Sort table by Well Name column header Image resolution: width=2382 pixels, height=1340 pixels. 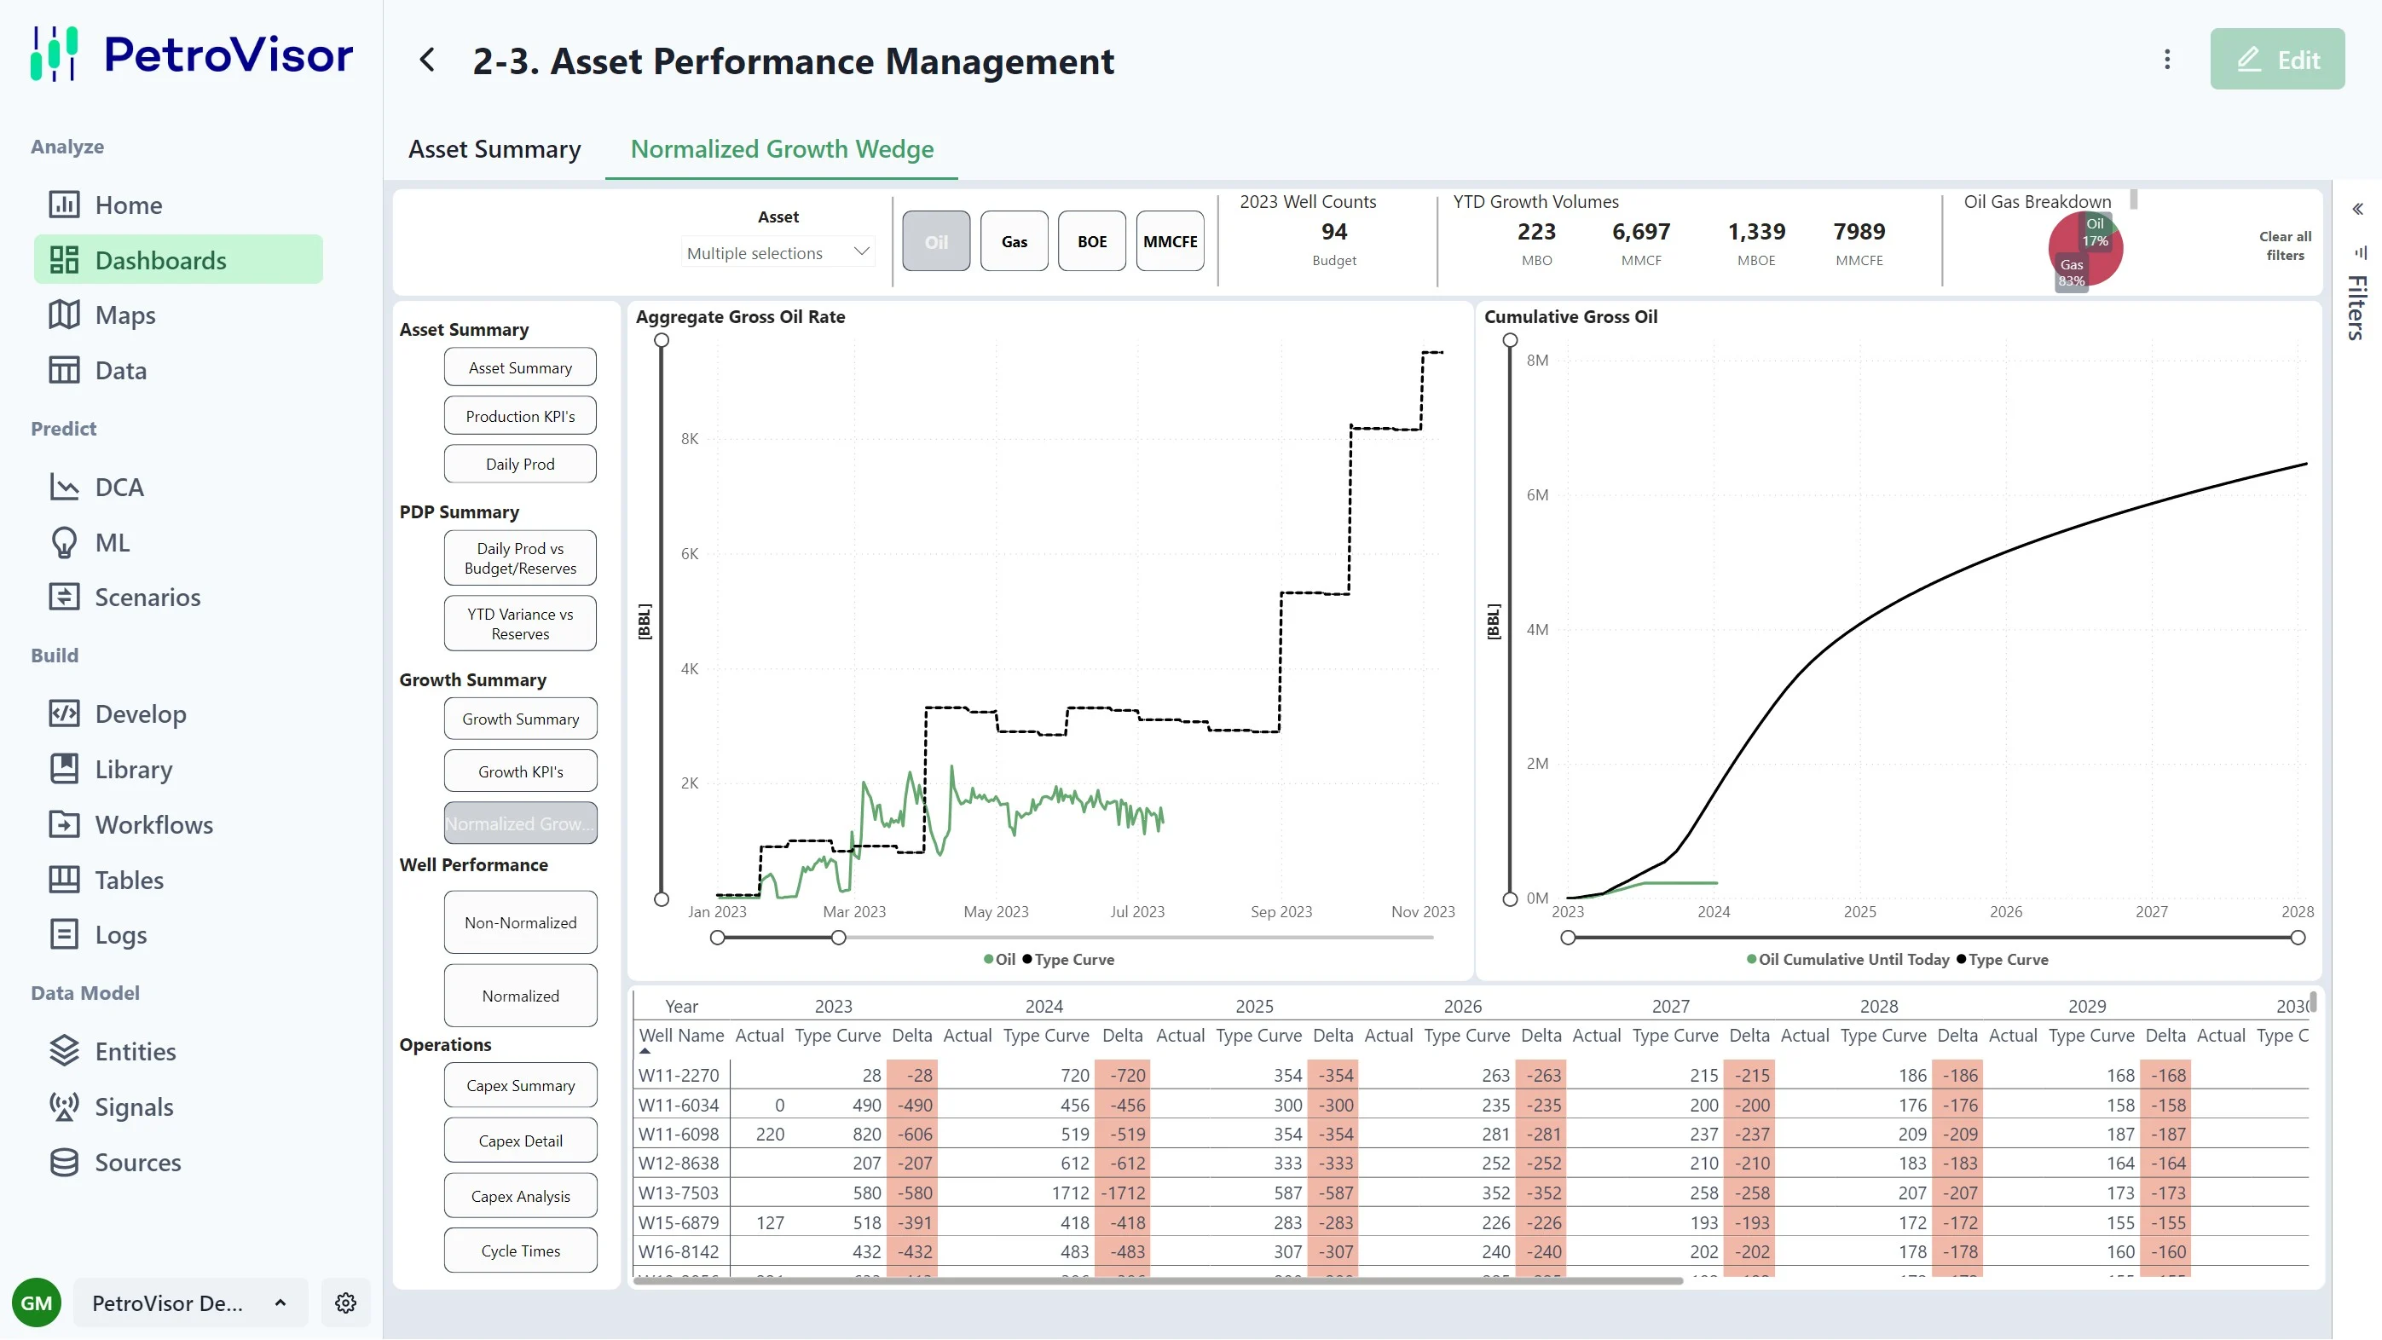pos(681,1036)
